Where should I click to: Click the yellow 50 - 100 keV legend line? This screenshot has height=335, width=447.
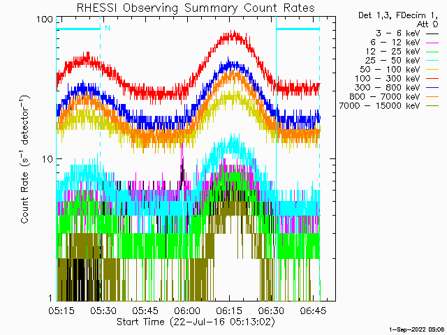[432, 70]
